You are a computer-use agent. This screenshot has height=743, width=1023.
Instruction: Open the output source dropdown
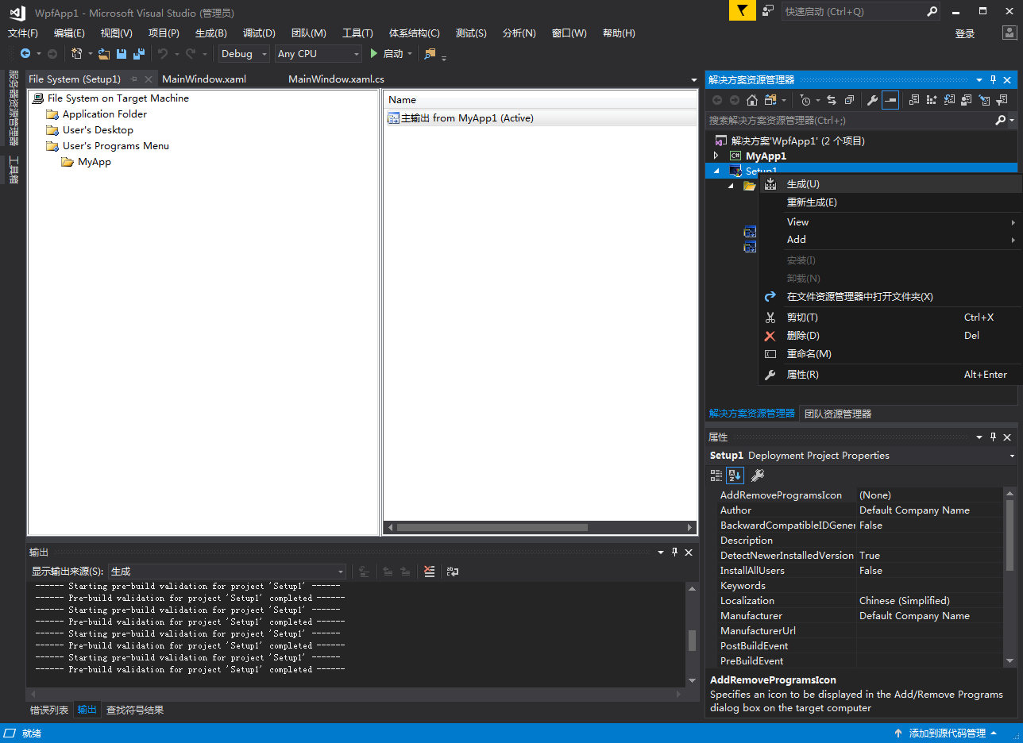tap(227, 572)
